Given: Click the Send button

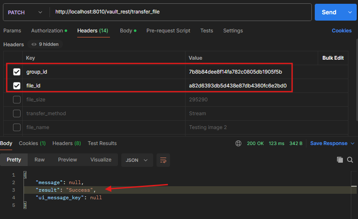Looking at the screenshot, I should [329, 12].
